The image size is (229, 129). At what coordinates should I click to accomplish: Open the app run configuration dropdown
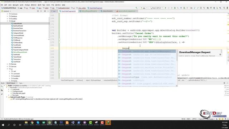click(144, 8)
